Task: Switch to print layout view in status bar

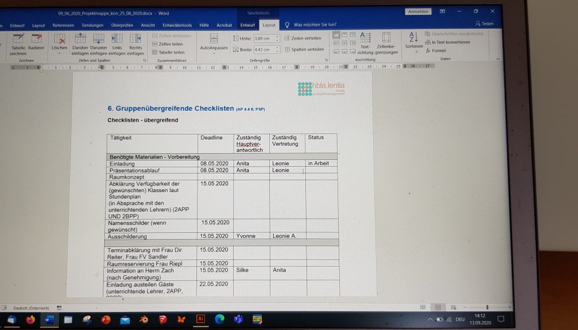Action: tap(437, 307)
